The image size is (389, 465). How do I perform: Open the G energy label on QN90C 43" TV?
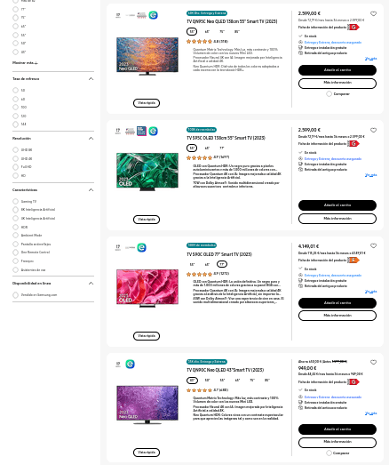point(353,382)
